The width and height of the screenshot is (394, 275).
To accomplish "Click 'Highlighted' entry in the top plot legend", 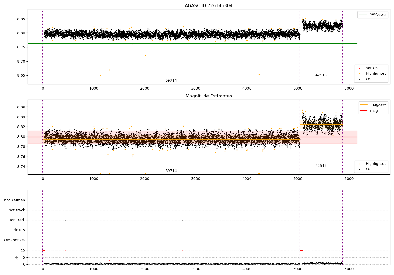I will [x=376, y=74].
